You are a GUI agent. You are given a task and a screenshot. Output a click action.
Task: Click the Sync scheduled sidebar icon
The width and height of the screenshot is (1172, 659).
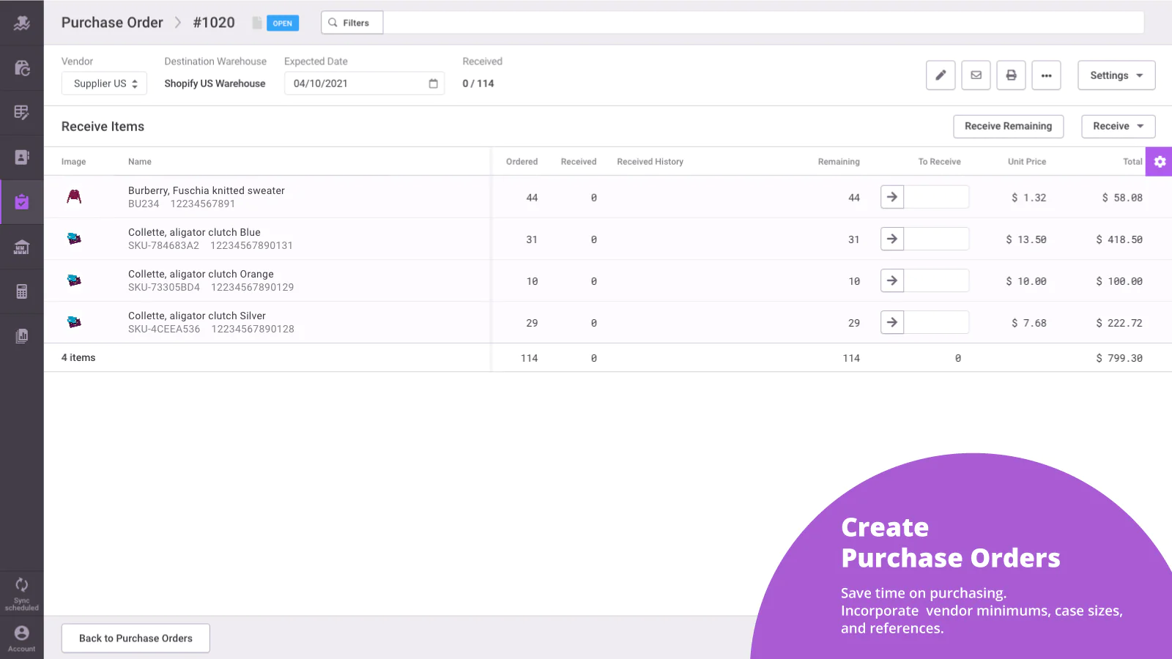tap(22, 592)
